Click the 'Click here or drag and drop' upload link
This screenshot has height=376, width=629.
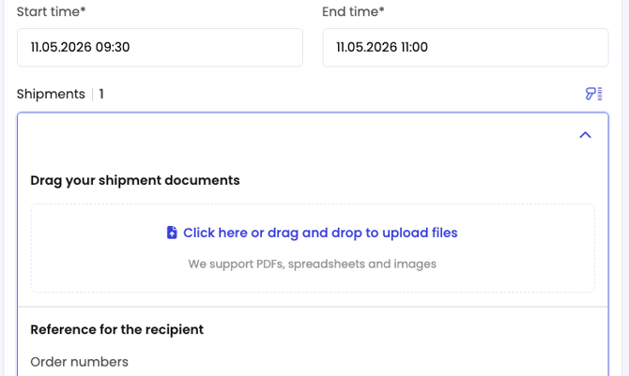click(x=320, y=233)
